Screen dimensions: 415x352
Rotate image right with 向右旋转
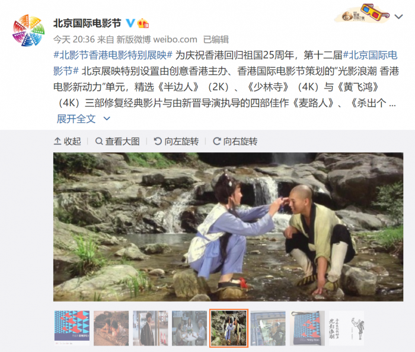click(x=235, y=142)
